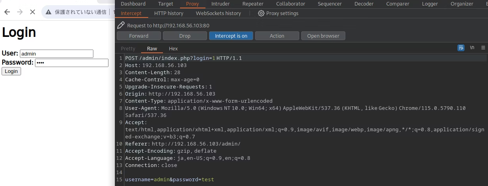The image size is (488, 186).
Task: Switch to the Target tab
Action: tap(166, 4)
